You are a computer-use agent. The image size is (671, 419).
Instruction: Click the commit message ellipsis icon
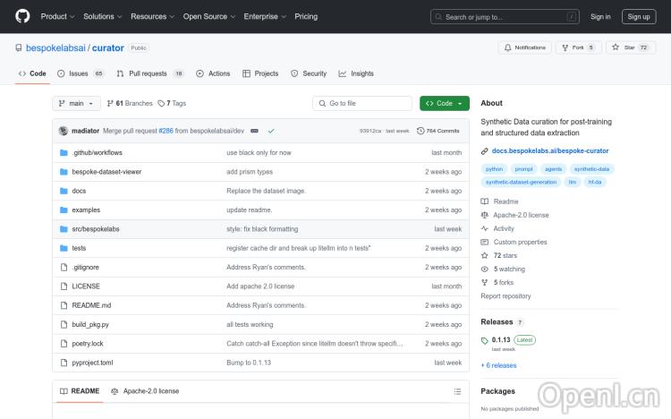click(254, 131)
